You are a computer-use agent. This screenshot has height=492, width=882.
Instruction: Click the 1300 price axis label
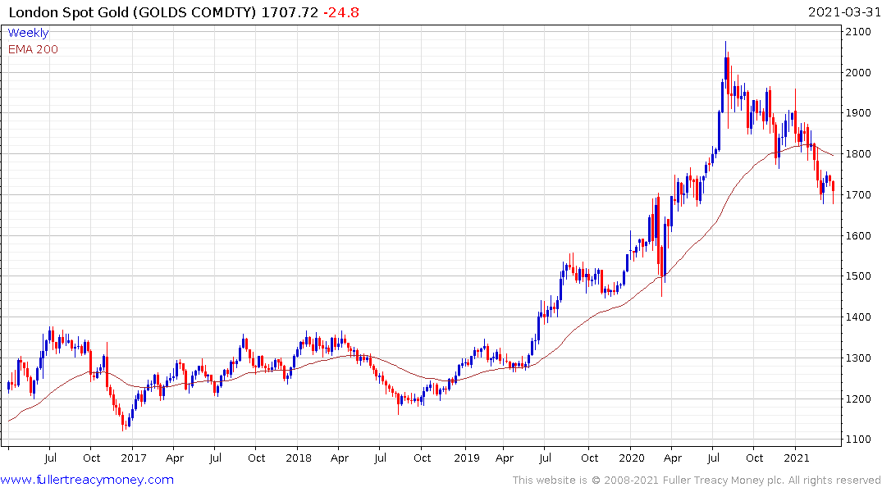click(x=858, y=358)
